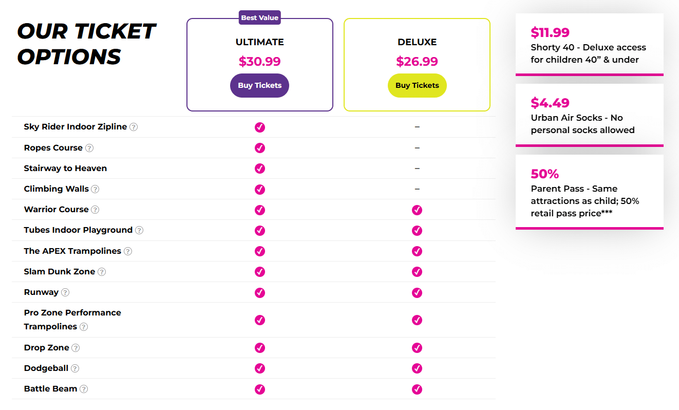The height and width of the screenshot is (410, 679).
Task: Click the Runway help icon
Action: pos(65,292)
